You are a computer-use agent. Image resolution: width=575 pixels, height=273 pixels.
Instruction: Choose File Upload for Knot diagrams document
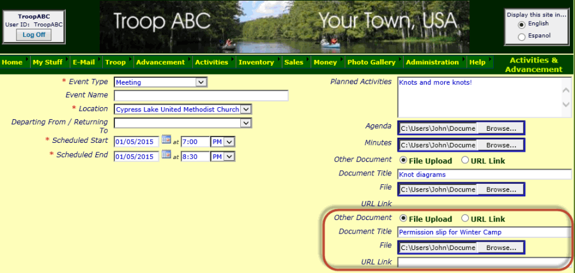coord(403,160)
